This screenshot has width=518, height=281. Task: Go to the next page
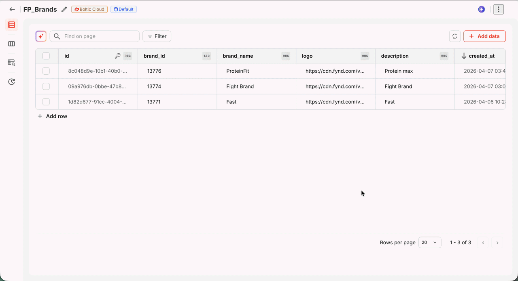[x=497, y=243]
